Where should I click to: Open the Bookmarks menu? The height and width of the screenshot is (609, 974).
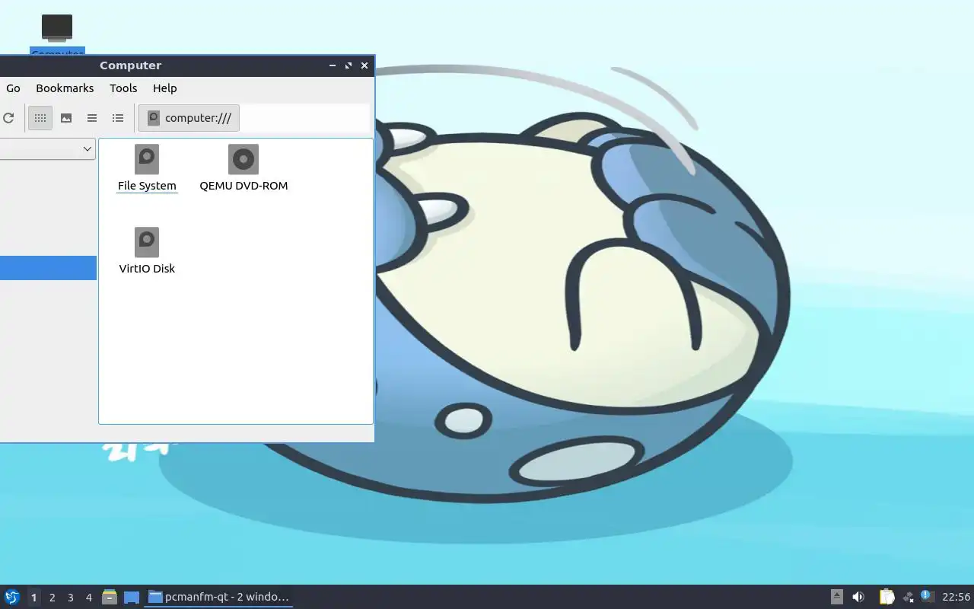[x=65, y=88]
